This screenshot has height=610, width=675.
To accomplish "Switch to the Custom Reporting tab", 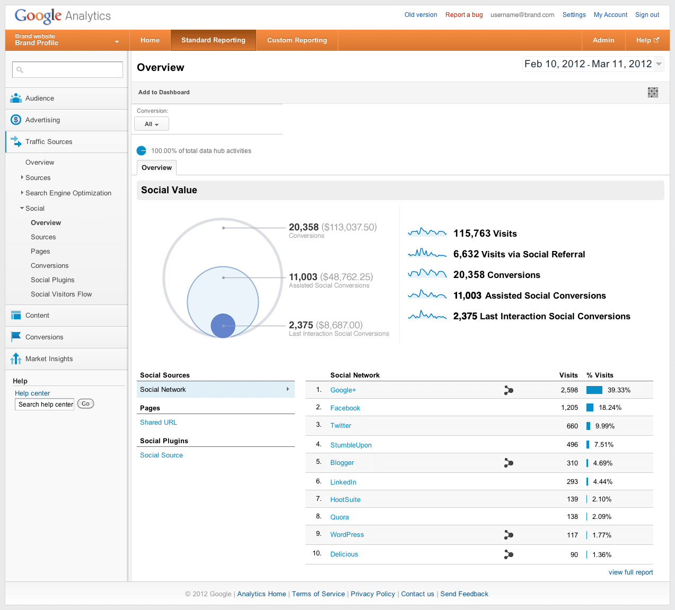I will (x=297, y=40).
